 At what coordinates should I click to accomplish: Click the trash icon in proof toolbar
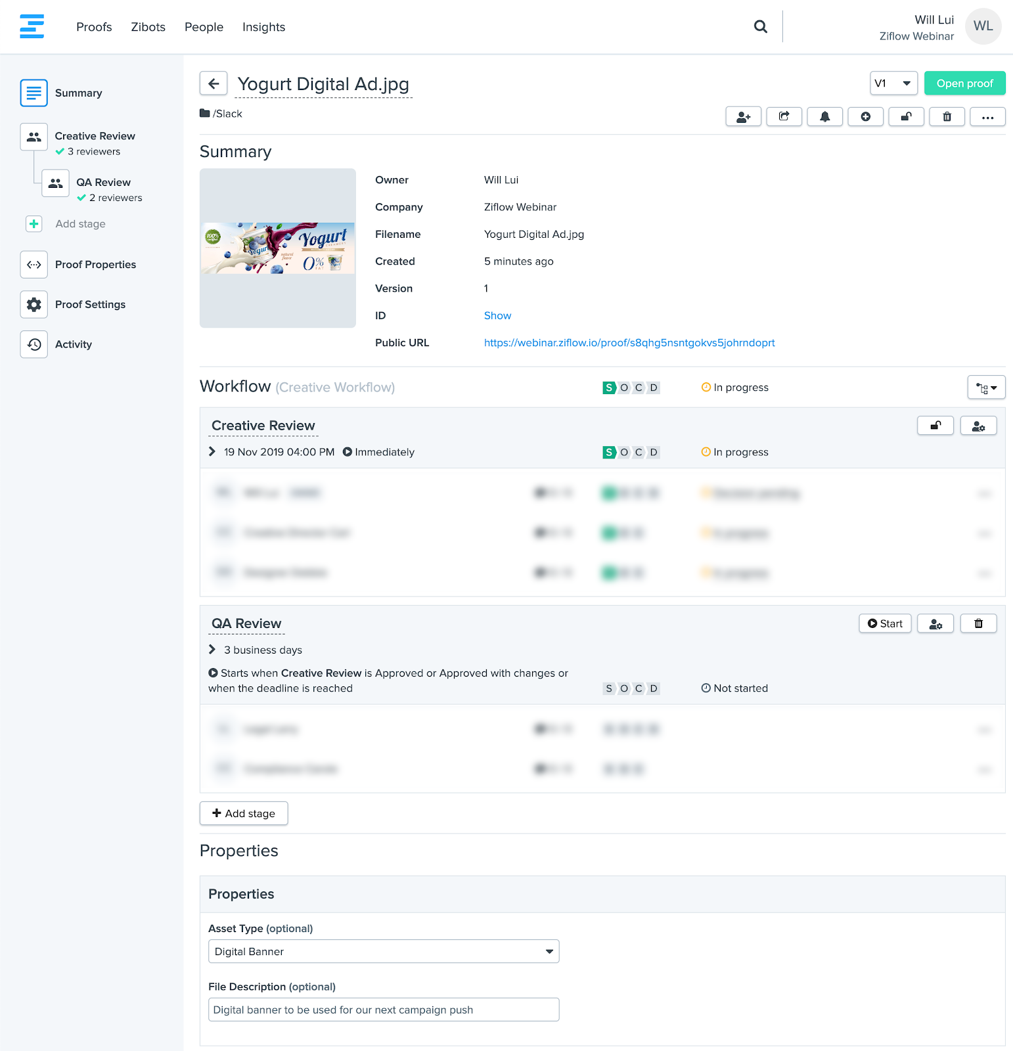pyautogui.click(x=947, y=116)
